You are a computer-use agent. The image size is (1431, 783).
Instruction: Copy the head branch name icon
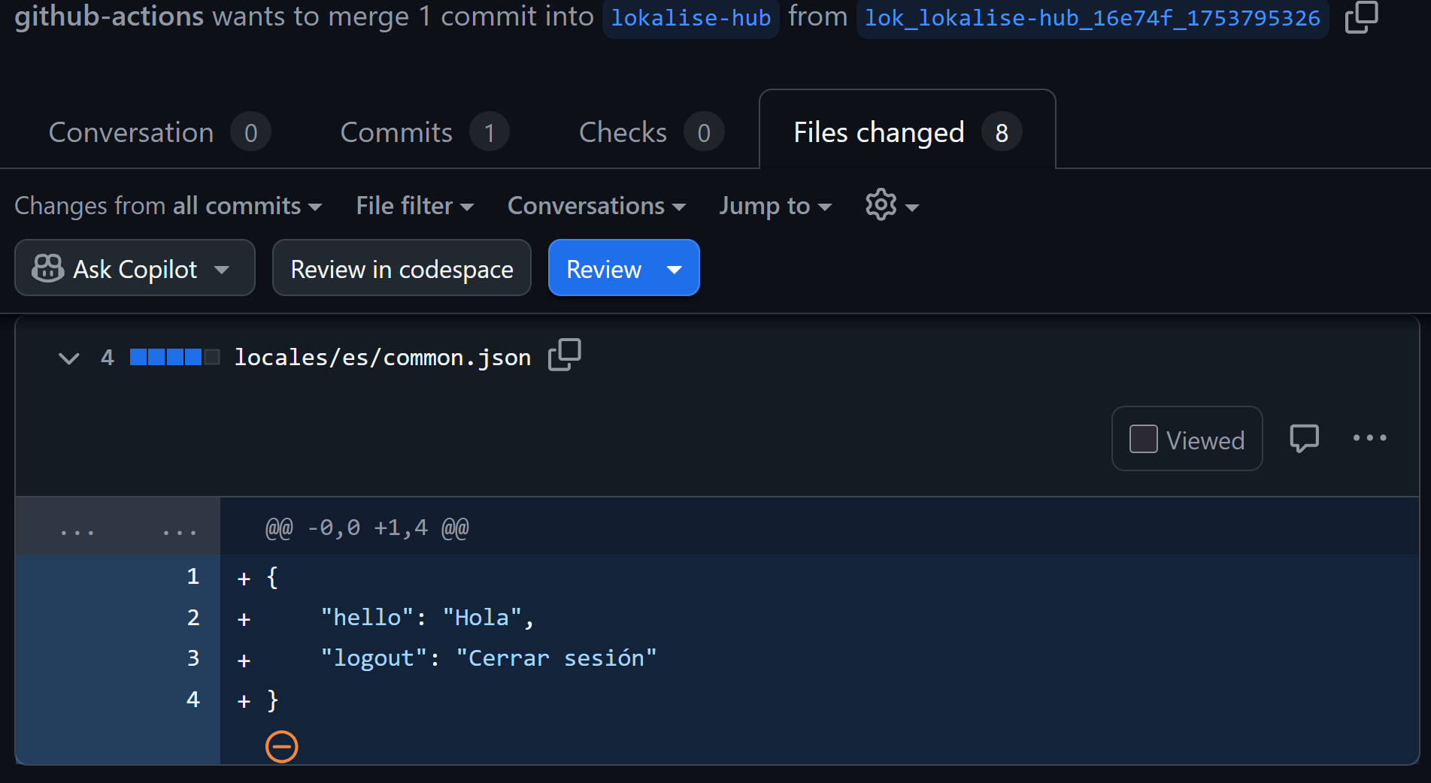click(x=1361, y=17)
